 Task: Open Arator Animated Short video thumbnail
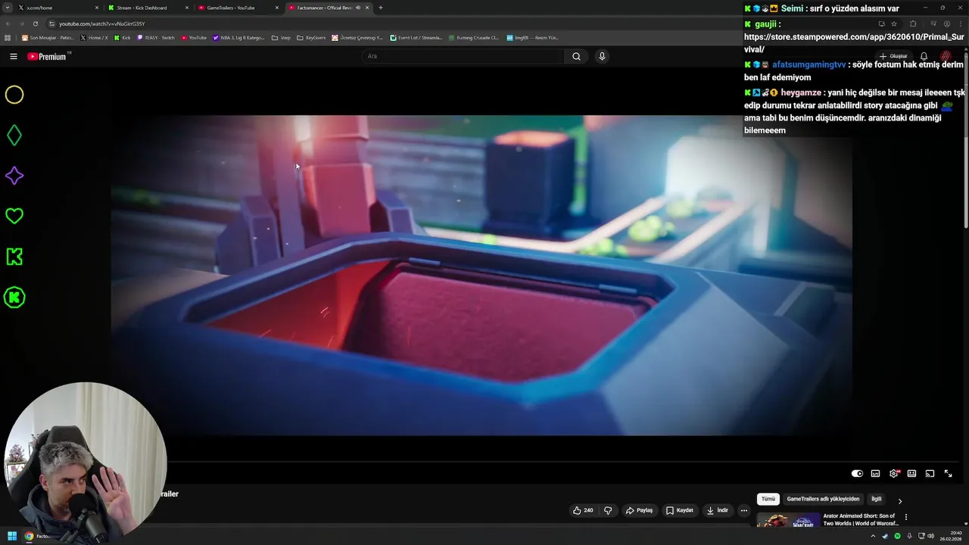(788, 520)
